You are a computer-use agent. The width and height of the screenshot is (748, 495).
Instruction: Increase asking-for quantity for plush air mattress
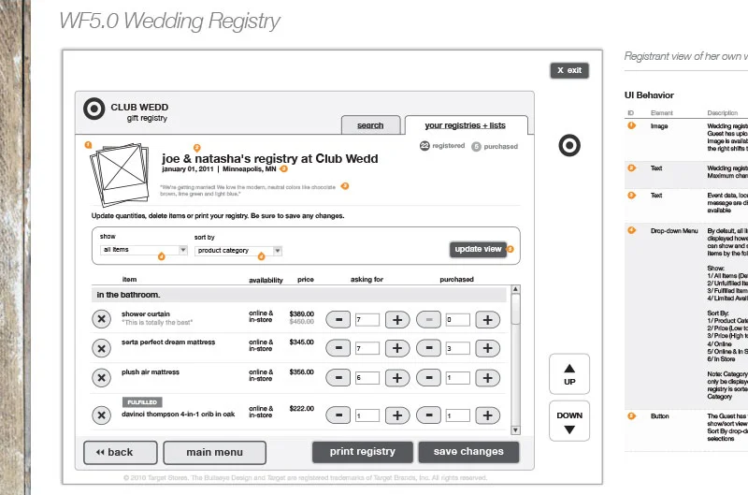[397, 378]
